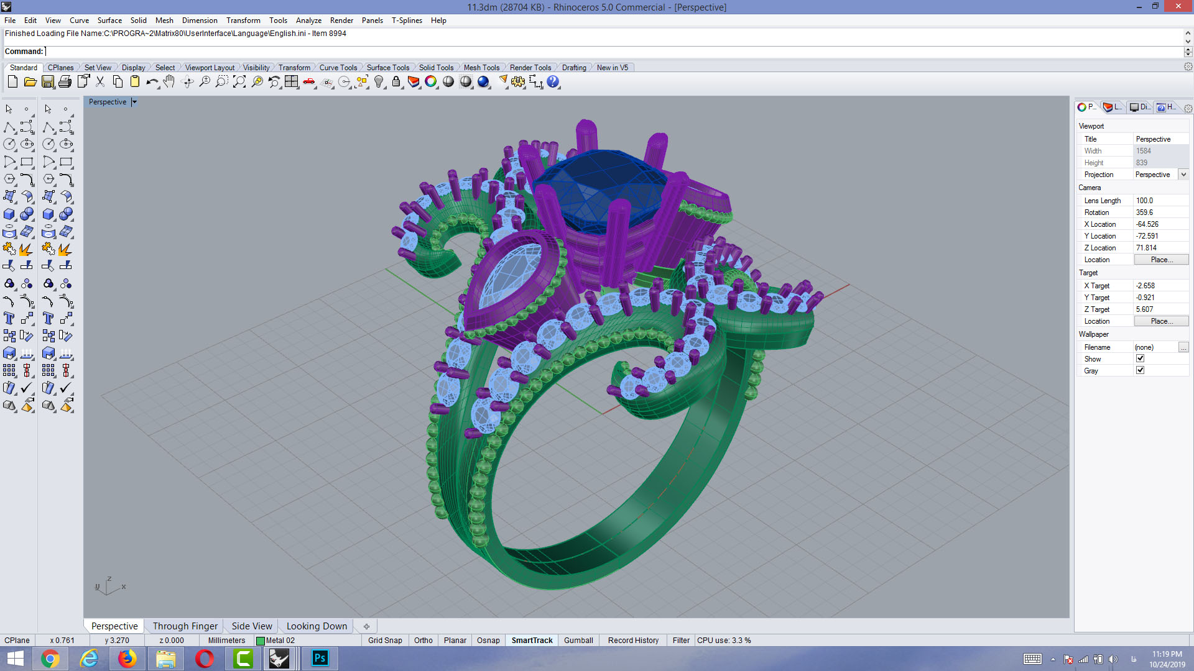Click the Metal 02 layer color swatch
This screenshot has height=671, width=1194.
pyautogui.click(x=261, y=641)
